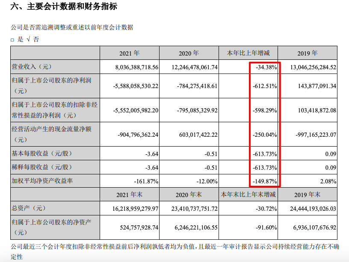Click value -5,588,058,530.22
Screen dimensions: 349x262
pyautogui.click(x=136, y=86)
